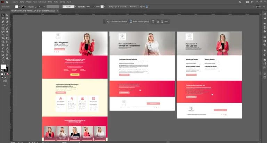This screenshot has width=267, height=143.
Task: Click Configuração do documento button
Action: [118, 7]
